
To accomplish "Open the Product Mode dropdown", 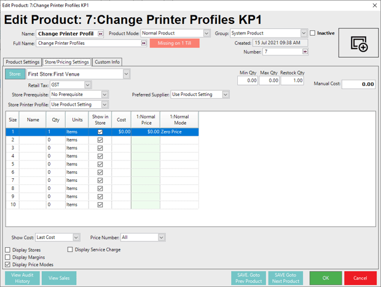I will 206,33.
